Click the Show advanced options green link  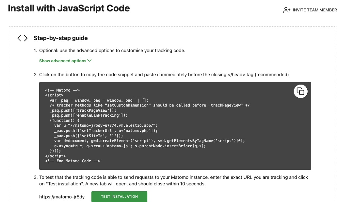[62, 61]
